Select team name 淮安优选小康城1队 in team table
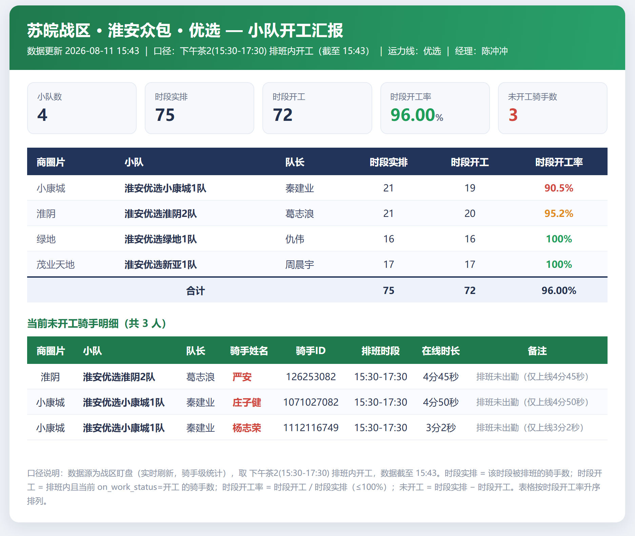635x536 pixels. (x=165, y=188)
